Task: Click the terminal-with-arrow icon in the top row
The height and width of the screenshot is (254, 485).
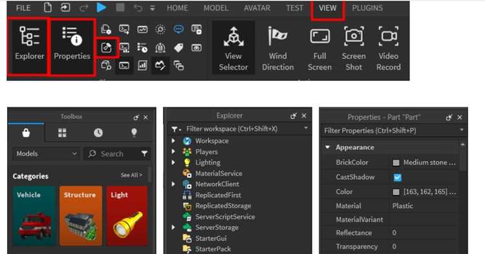Action: click(124, 29)
